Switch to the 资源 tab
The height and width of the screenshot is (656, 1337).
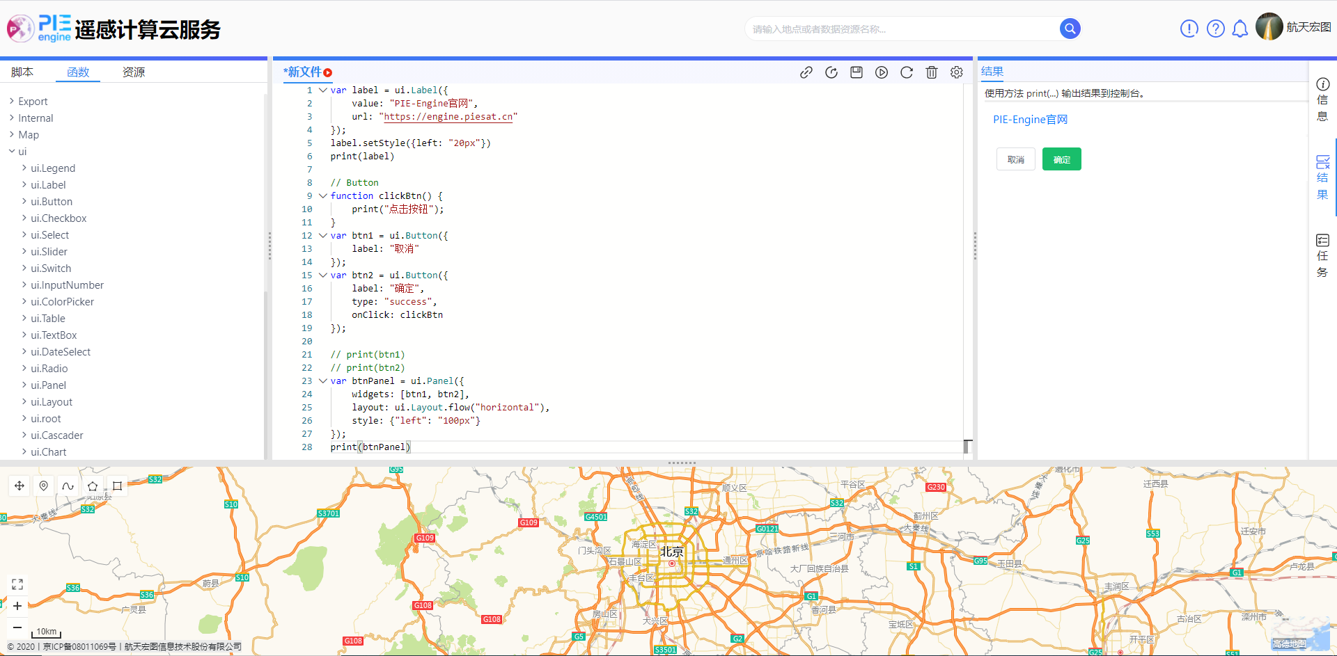tap(134, 72)
